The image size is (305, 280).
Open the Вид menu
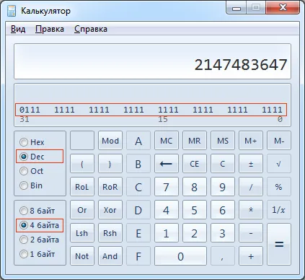tap(18, 29)
